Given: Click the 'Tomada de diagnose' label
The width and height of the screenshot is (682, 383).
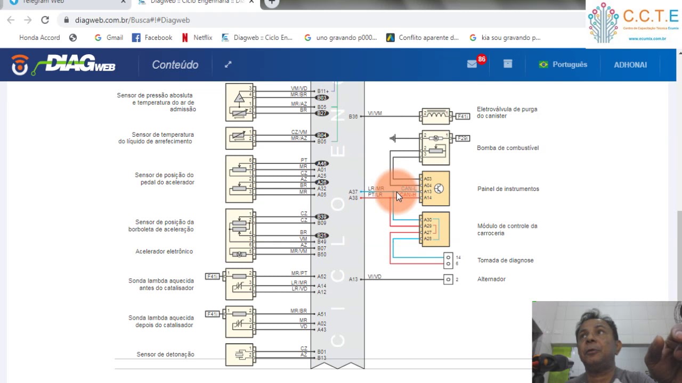Looking at the screenshot, I should 505,260.
